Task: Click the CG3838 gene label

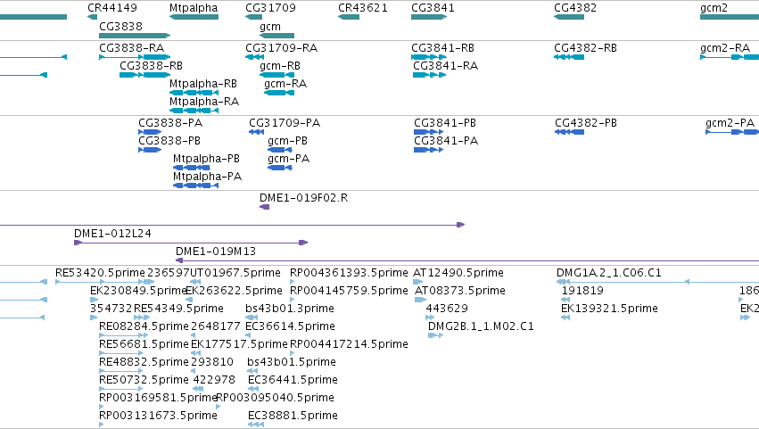Action: (120, 26)
